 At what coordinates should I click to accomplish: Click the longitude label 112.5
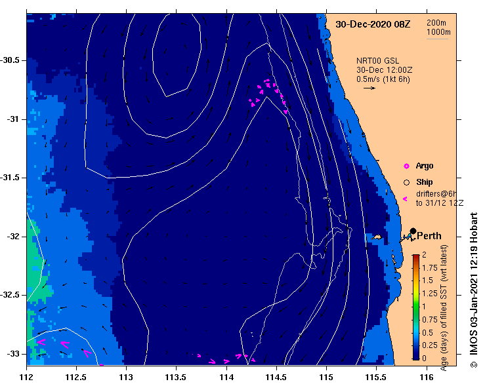tap(76, 378)
